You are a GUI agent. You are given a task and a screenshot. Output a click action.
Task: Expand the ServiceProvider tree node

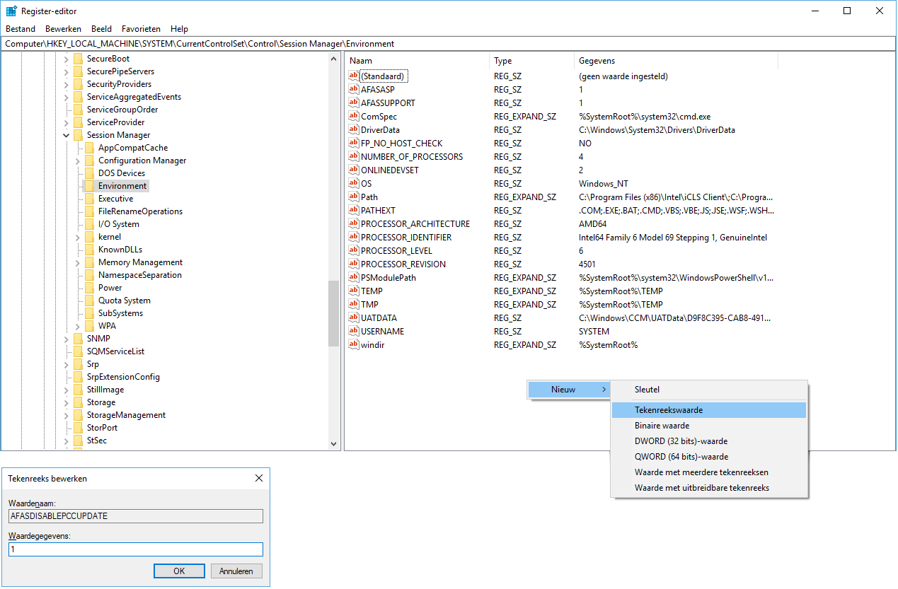pyautogui.click(x=66, y=122)
